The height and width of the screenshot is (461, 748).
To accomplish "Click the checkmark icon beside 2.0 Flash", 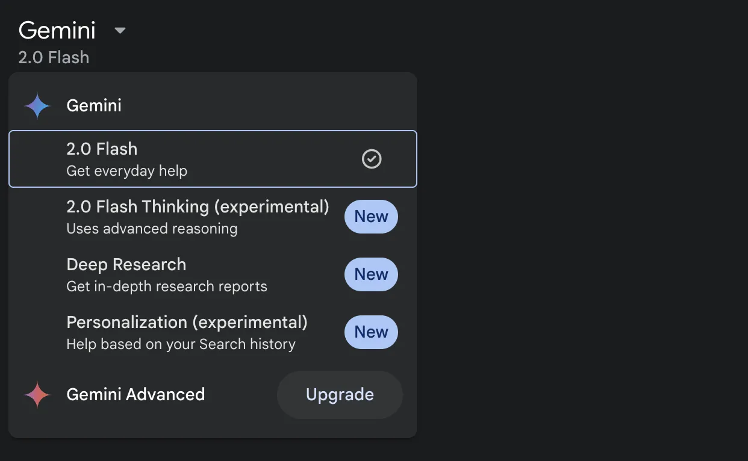I will pyautogui.click(x=372, y=159).
